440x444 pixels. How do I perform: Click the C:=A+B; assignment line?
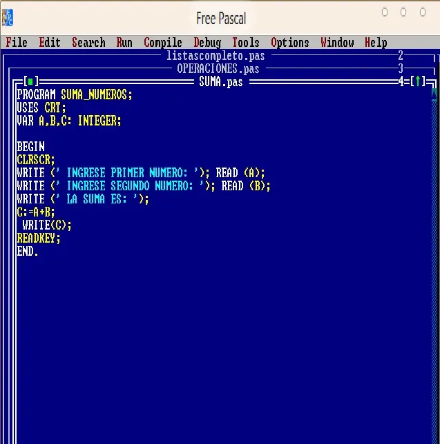[x=36, y=212]
